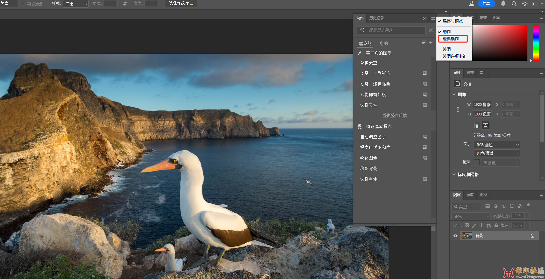
Task: Collapse the 画布 section
Action: click(454, 95)
